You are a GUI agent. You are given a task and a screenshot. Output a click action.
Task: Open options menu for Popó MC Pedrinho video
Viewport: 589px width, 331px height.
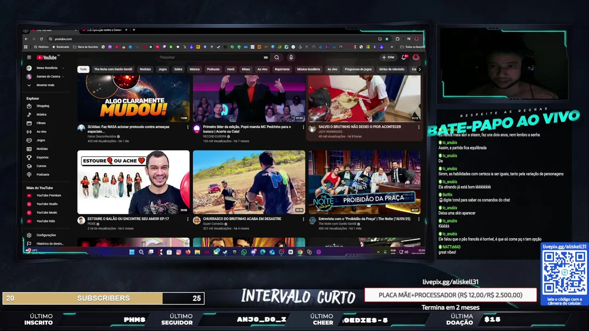[303, 127]
